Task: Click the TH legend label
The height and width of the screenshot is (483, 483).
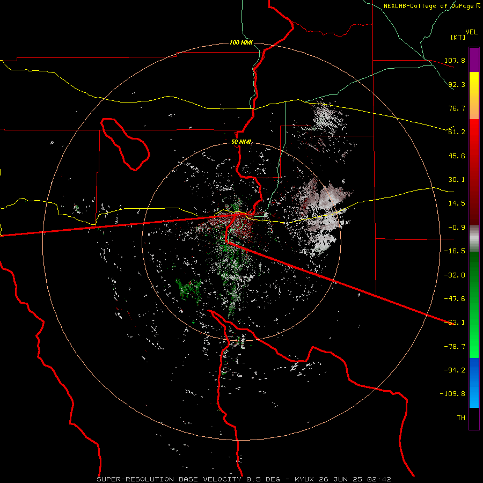Action: pos(461,418)
